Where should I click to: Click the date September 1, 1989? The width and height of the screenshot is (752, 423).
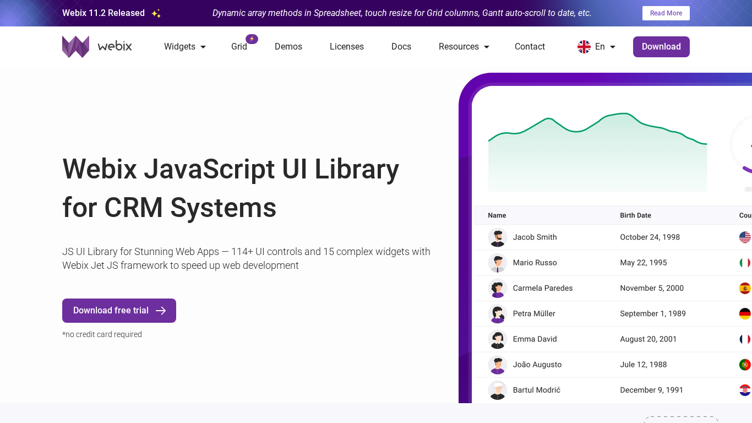coord(653,313)
